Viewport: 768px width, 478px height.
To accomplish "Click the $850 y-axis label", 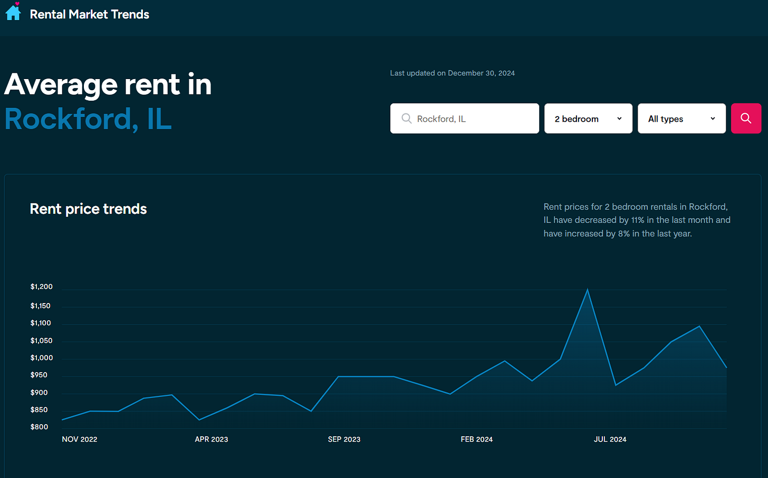I will (39, 409).
